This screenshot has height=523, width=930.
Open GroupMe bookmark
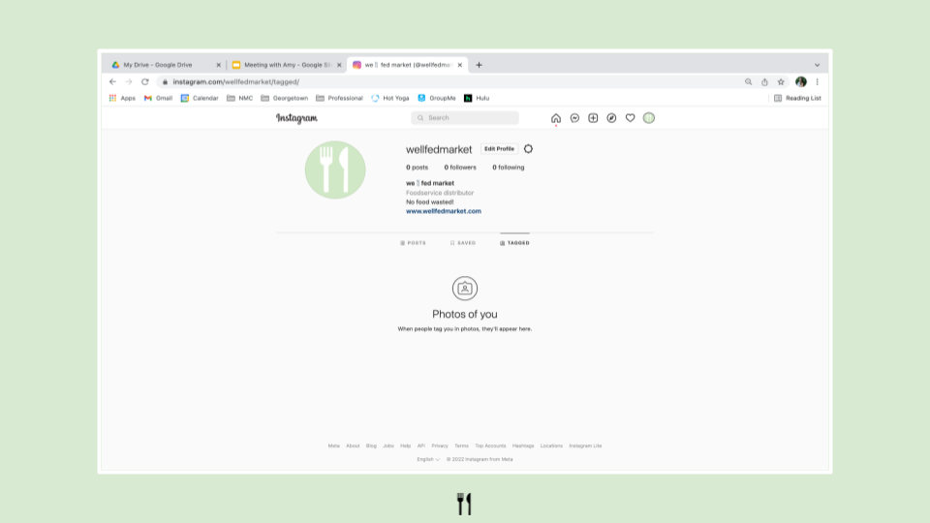(437, 98)
